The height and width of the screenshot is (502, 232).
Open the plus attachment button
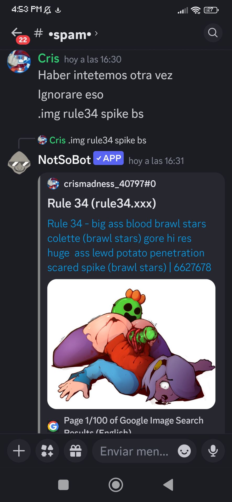pos(19,451)
